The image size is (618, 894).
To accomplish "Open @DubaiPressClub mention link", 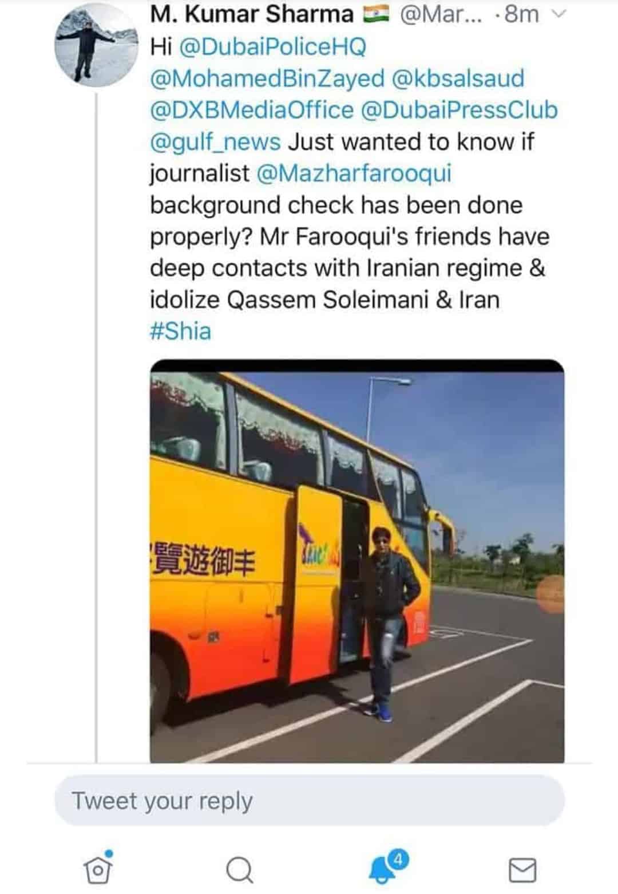I will pyautogui.click(x=459, y=110).
